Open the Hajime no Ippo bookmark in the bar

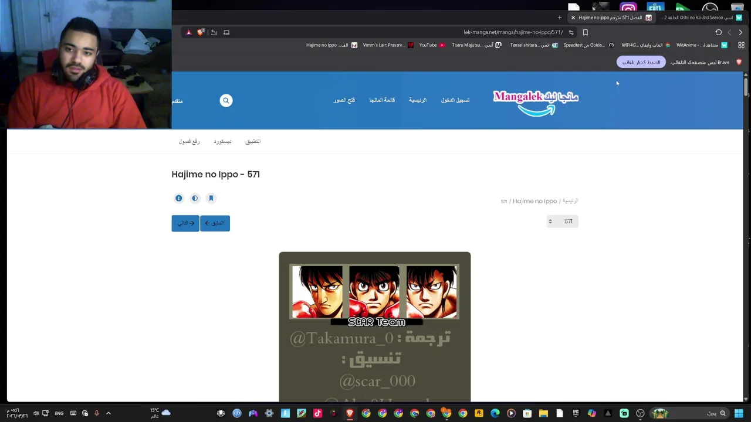coord(331,45)
